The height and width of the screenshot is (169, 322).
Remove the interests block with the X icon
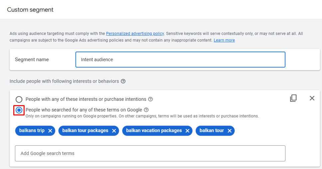coord(312,98)
